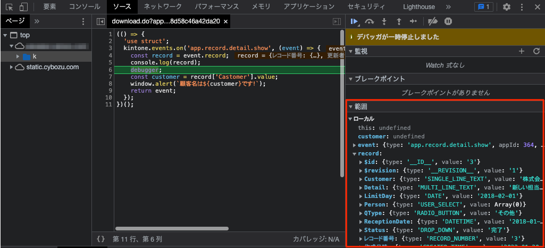
Task: Expand the QType property
Action: pos(361,213)
